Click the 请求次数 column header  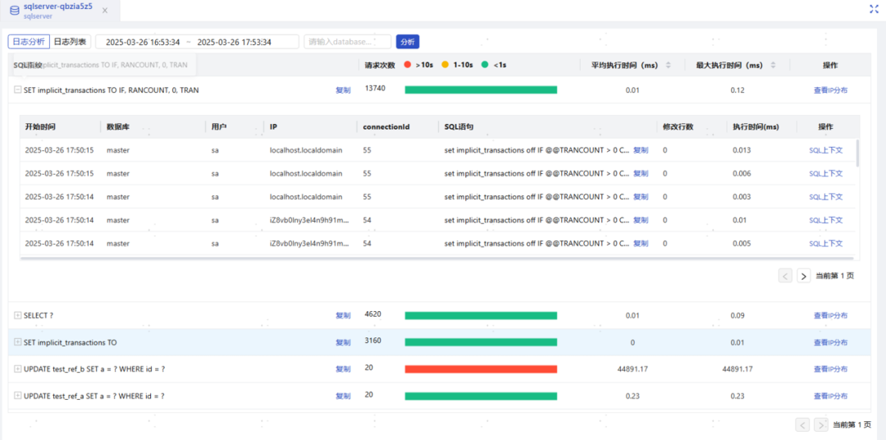point(380,65)
